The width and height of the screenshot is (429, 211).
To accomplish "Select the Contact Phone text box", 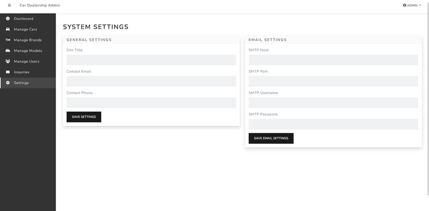I will [x=151, y=103].
